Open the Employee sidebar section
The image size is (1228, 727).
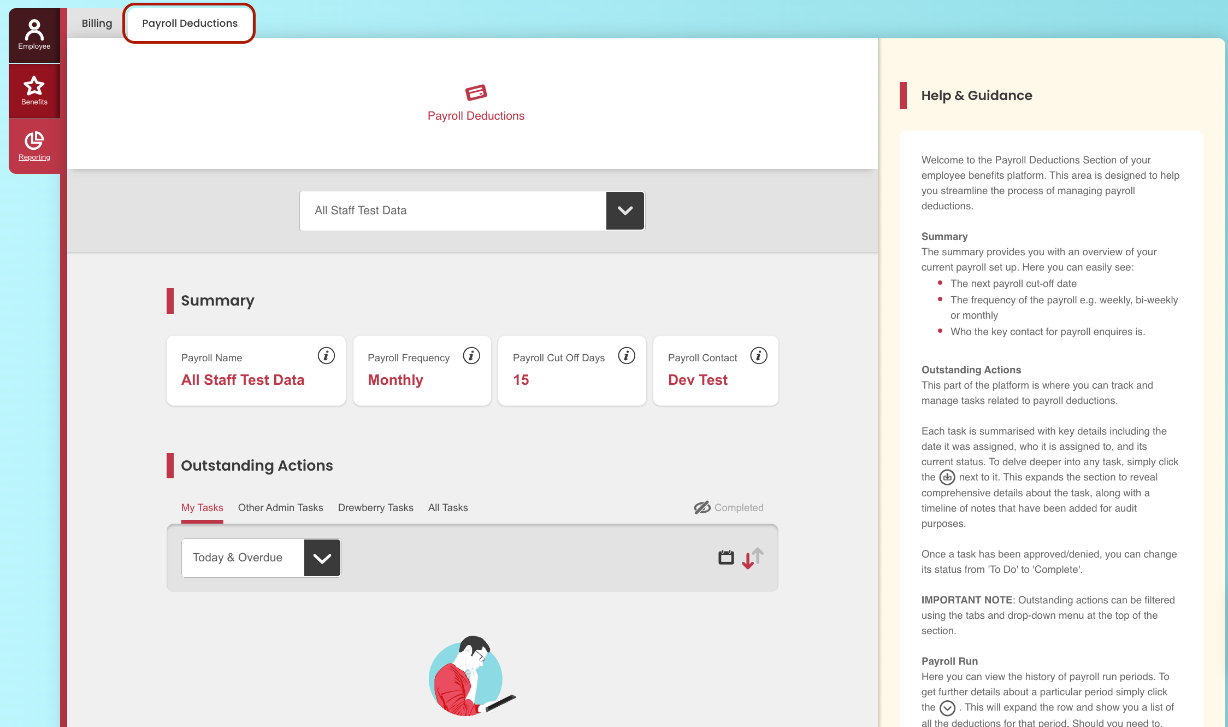pyautogui.click(x=34, y=35)
